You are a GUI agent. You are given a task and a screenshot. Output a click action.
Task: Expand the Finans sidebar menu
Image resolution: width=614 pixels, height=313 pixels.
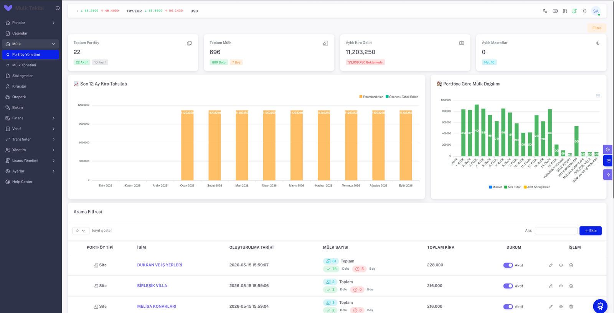(31, 118)
